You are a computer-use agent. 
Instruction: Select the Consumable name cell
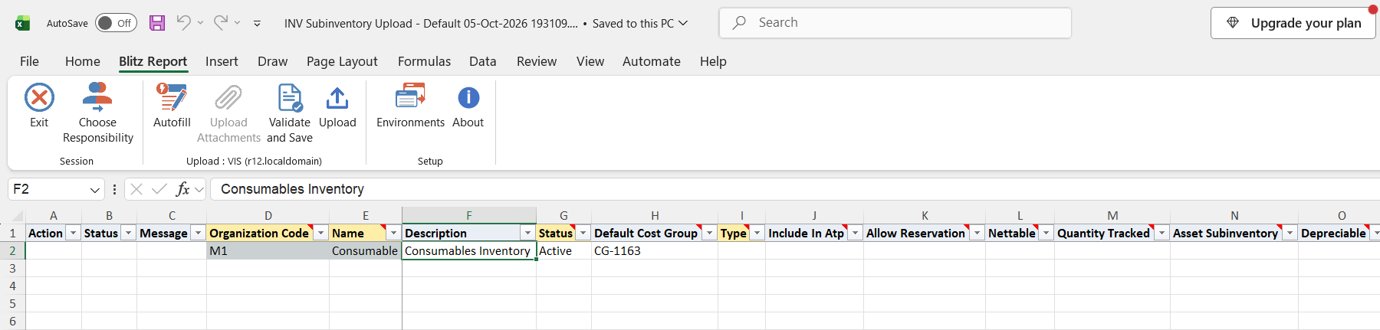[x=366, y=250]
